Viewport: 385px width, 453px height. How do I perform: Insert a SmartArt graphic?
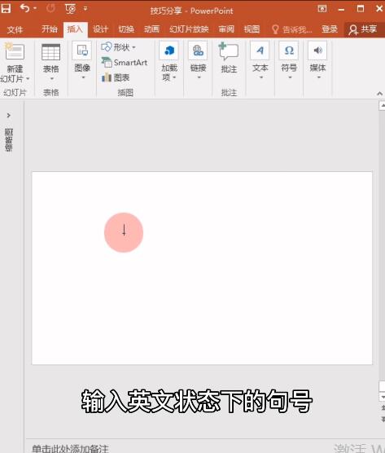pos(125,62)
